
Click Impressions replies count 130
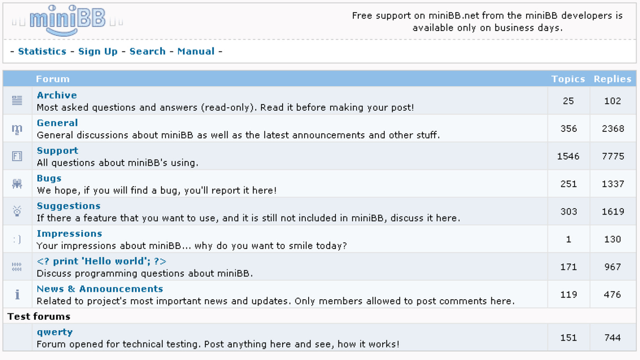613,239
